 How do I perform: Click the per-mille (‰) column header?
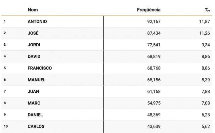[208, 10]
